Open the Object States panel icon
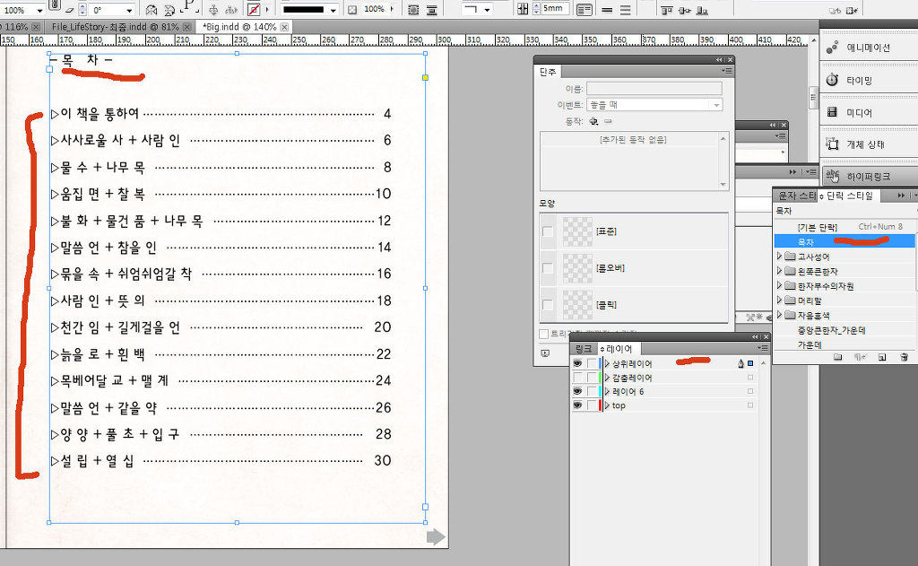 [x=833, y=144]
